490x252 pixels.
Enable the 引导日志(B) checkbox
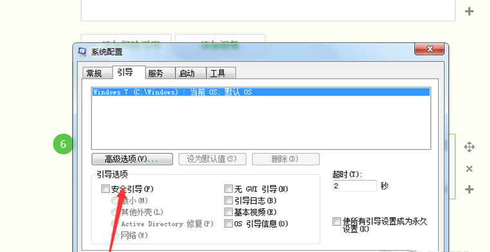point(229,200)
